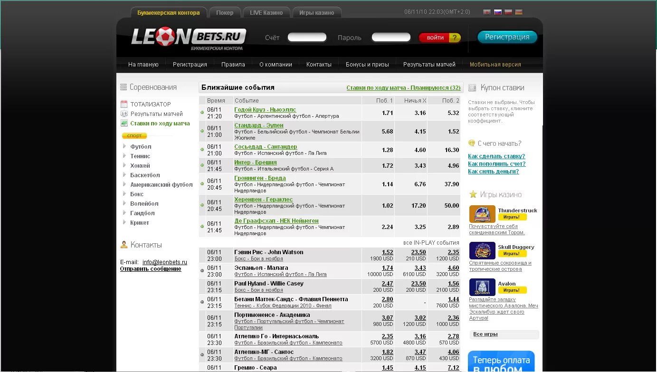Open the Правила menu item
The image size is (657, 372).
(233, 65)
